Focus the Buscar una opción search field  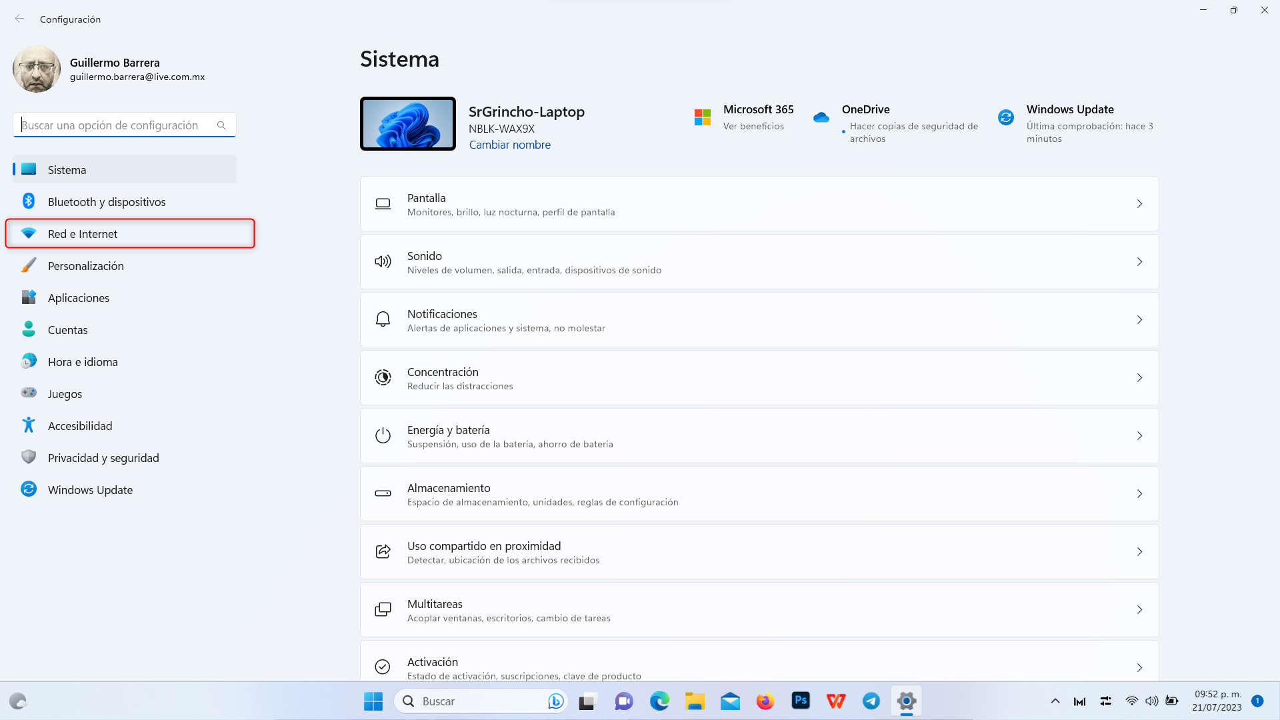click(117, 125)
